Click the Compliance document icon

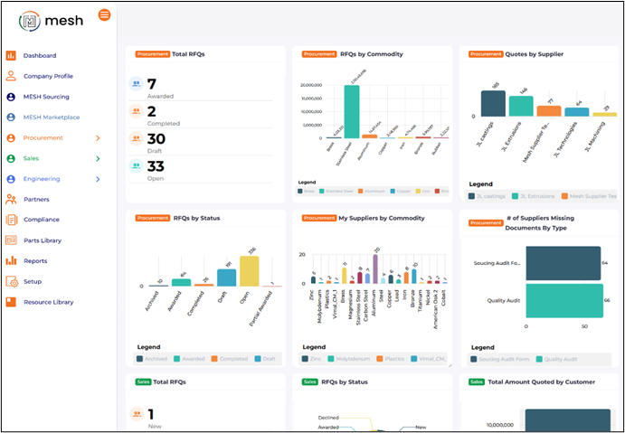point(11,220)
